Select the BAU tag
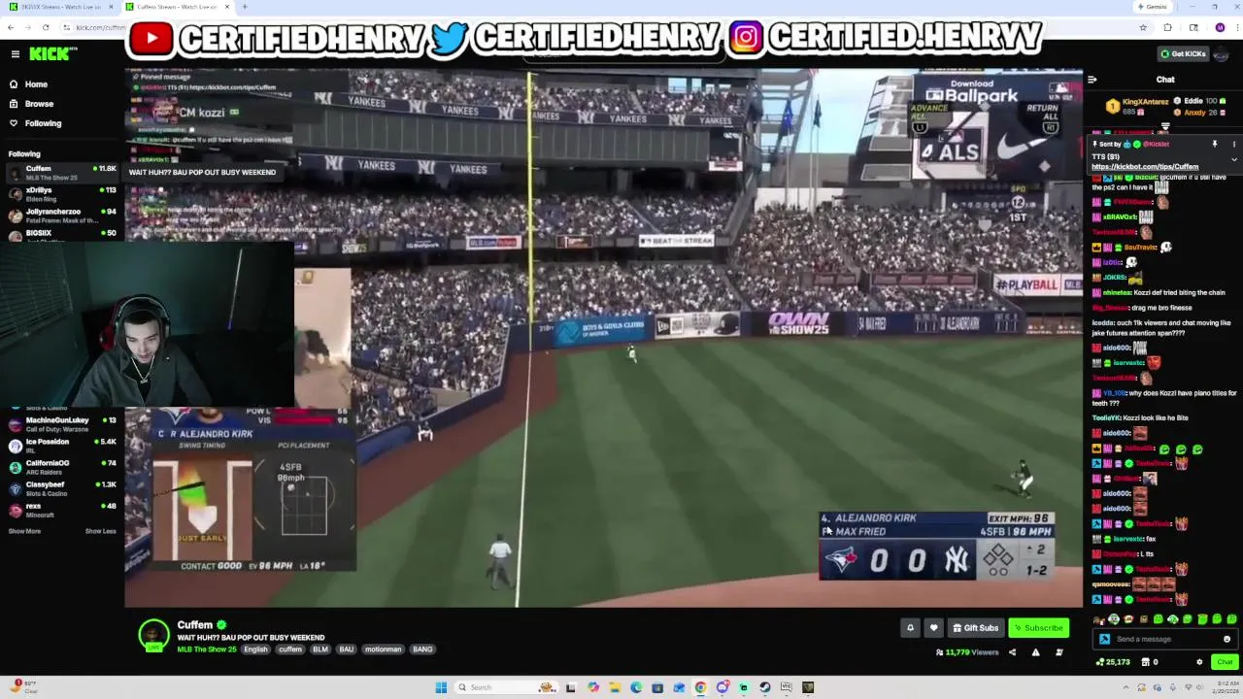1243x699 pixels. [346, 649]
